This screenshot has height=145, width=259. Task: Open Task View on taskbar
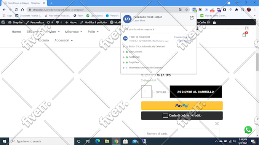click(88, 141)
